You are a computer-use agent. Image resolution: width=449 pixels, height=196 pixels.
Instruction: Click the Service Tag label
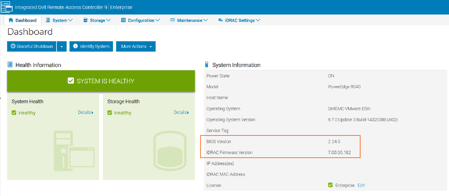[x=217, y=131]
